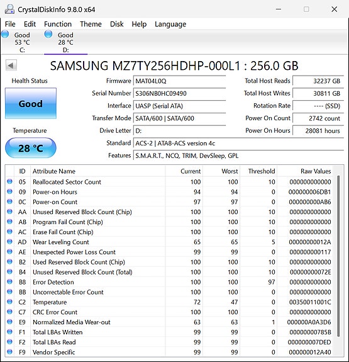Click status orb for Wear Leveling Count
349x362 pixels.
point(9,242)
